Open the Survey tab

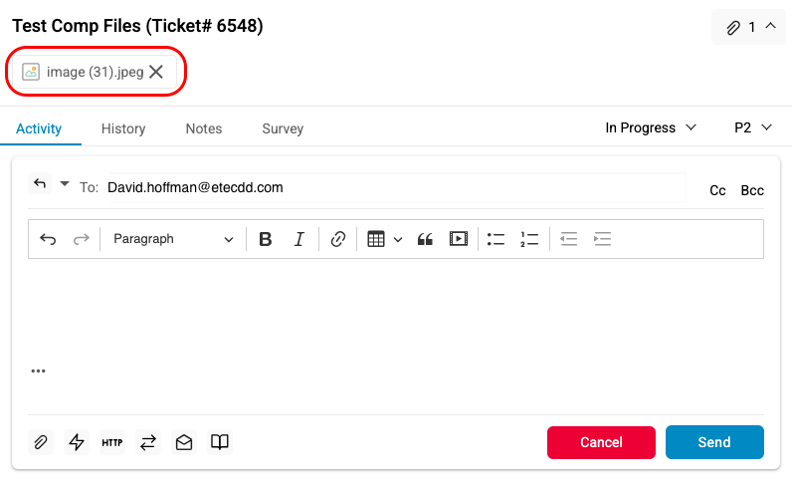(283, 128)
